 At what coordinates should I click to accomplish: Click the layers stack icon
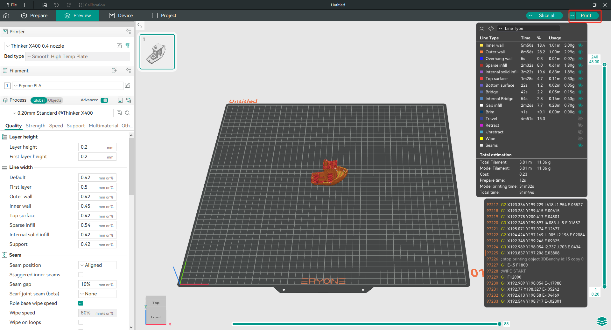coord(602,321)
